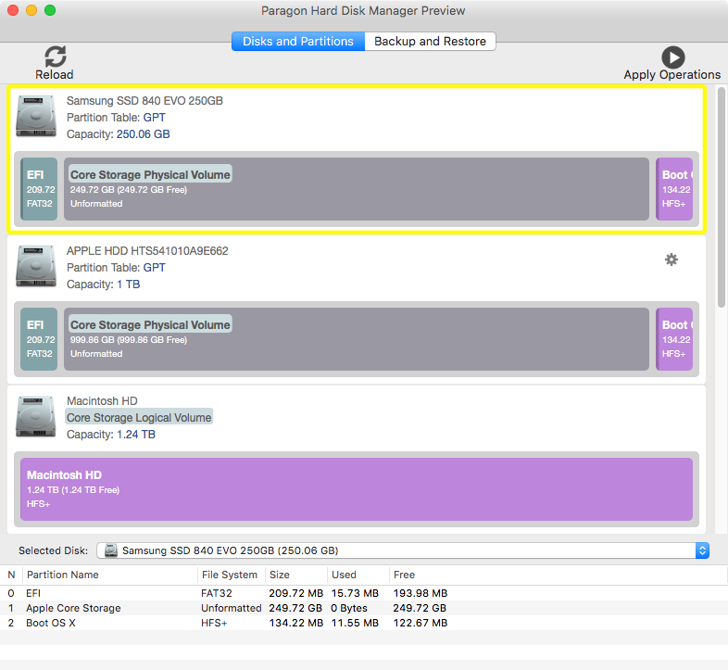Click the 249.72 GB free cell

[420, 608]
